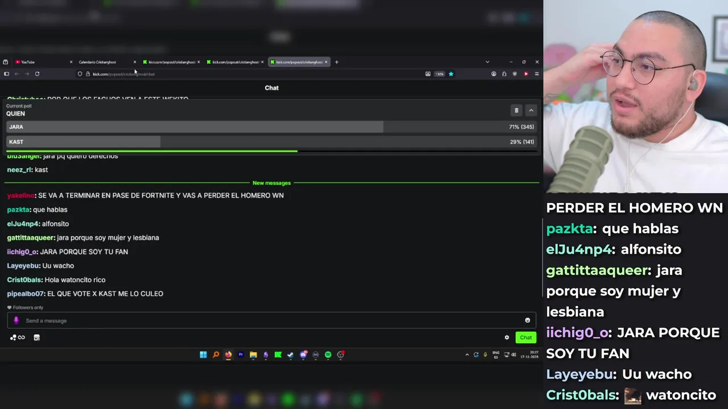
Task: Open tracking protection shield icon
Action: coord(80,74)
